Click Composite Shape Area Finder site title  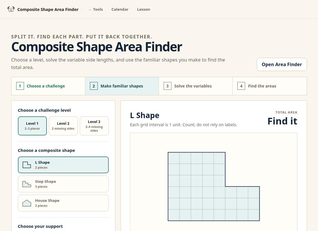click(48, 9)
